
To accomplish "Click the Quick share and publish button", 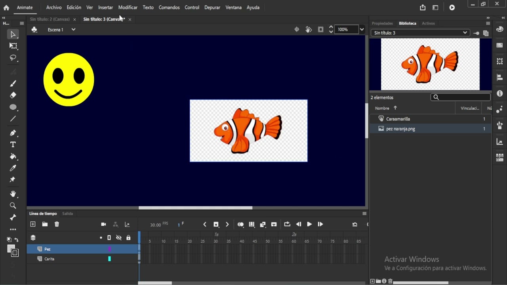I will [x=423, y=8].
